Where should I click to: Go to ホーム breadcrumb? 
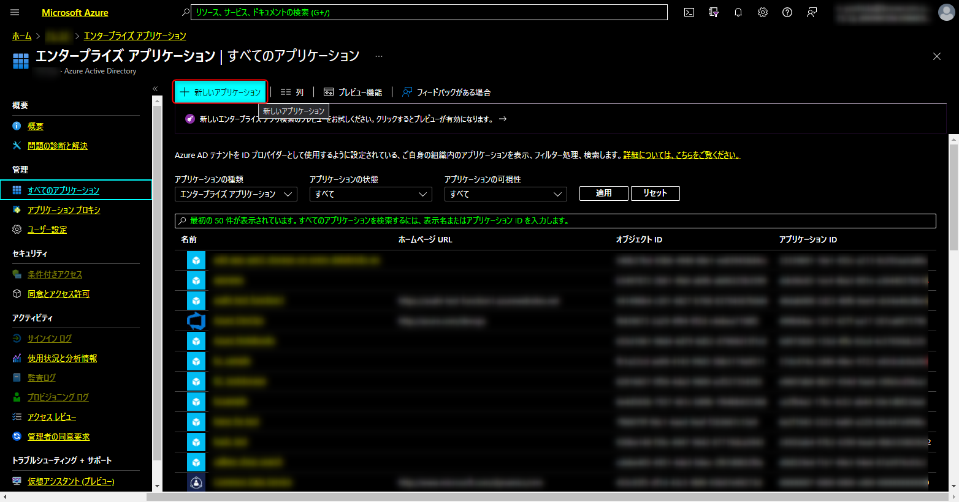coord(21,36)
